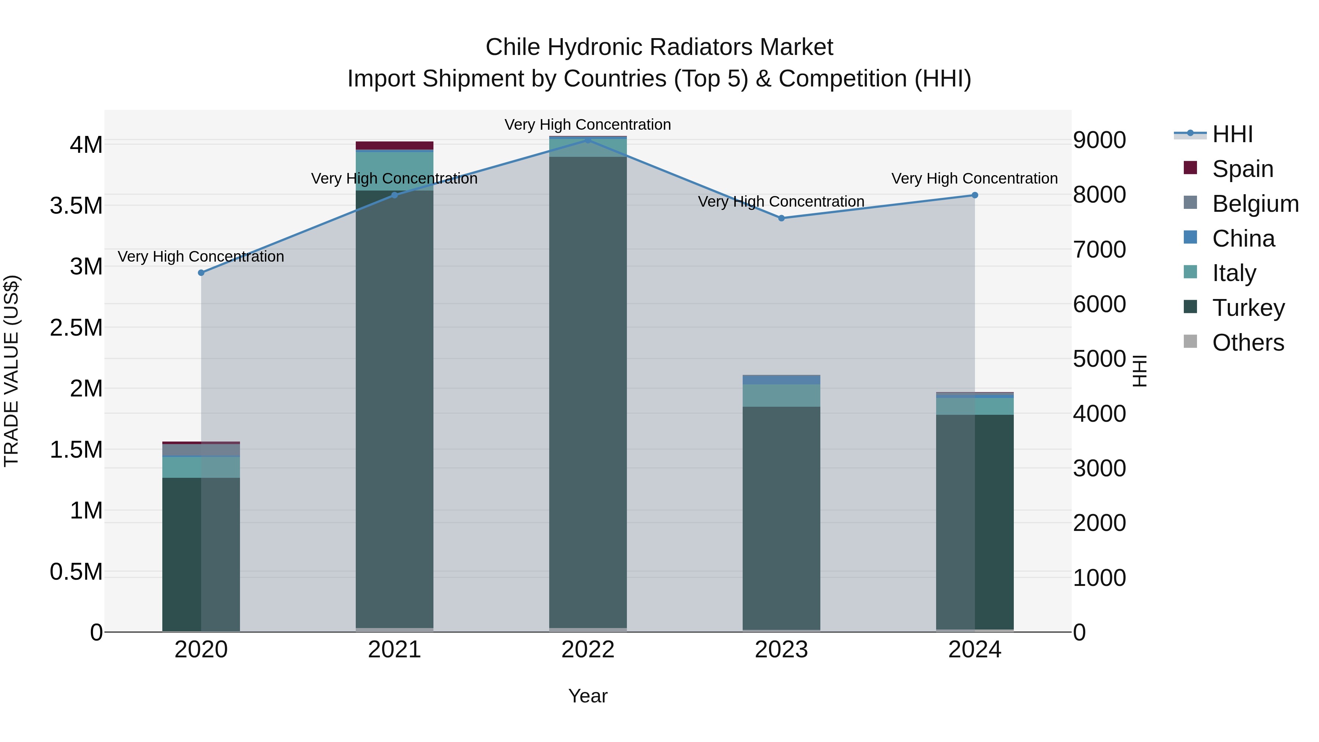Screen dimensions: 1319x742
Task: Click the 2022 x-axis label
Action: 588,650
